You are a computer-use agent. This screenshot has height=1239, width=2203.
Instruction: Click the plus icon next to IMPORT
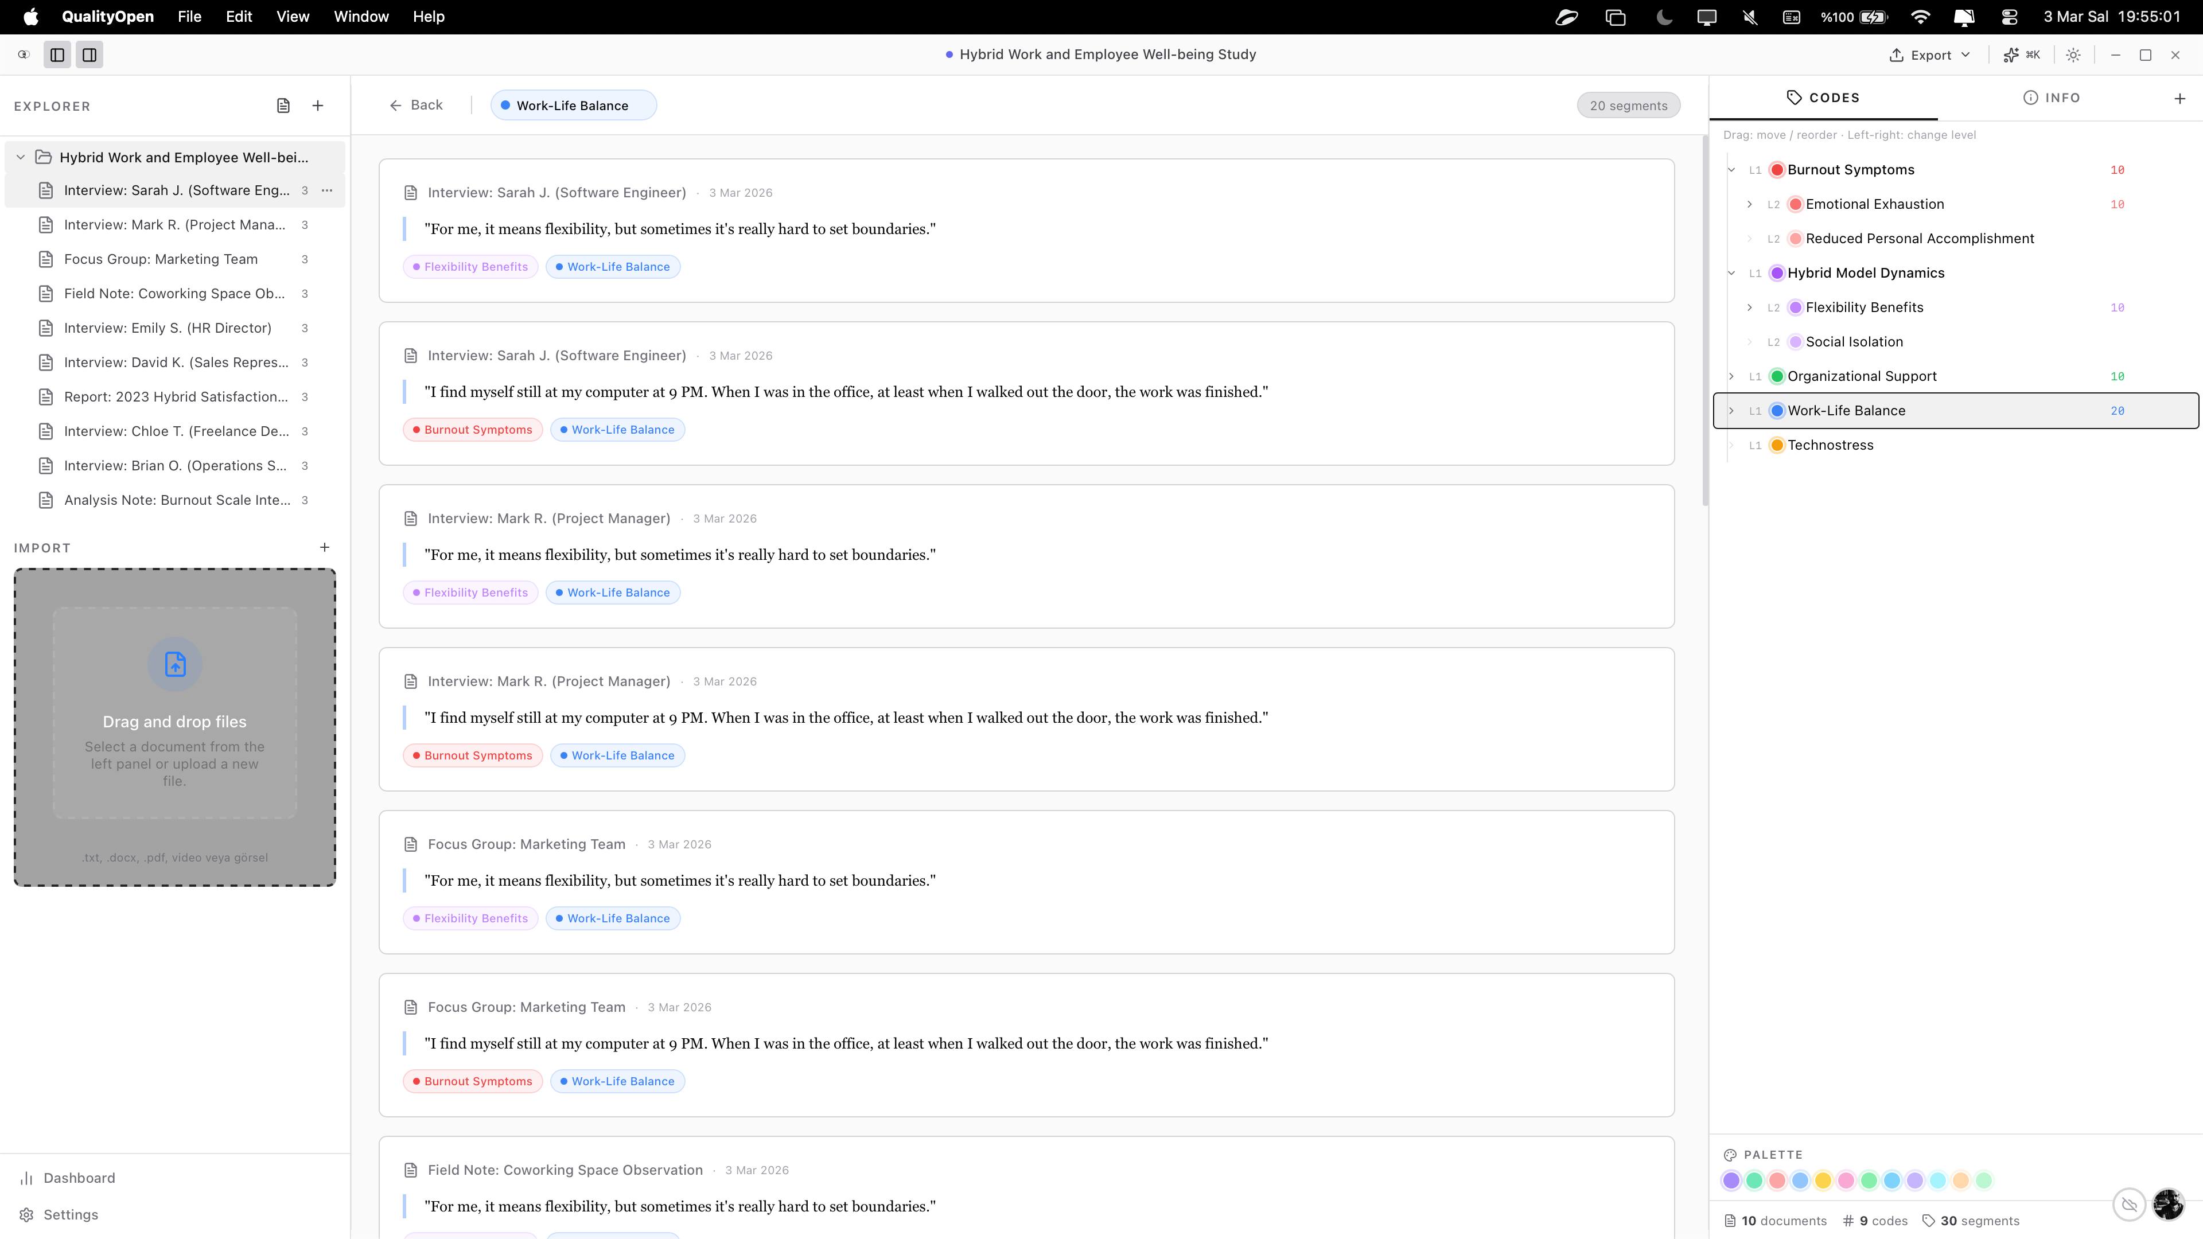tap(324, 547)
